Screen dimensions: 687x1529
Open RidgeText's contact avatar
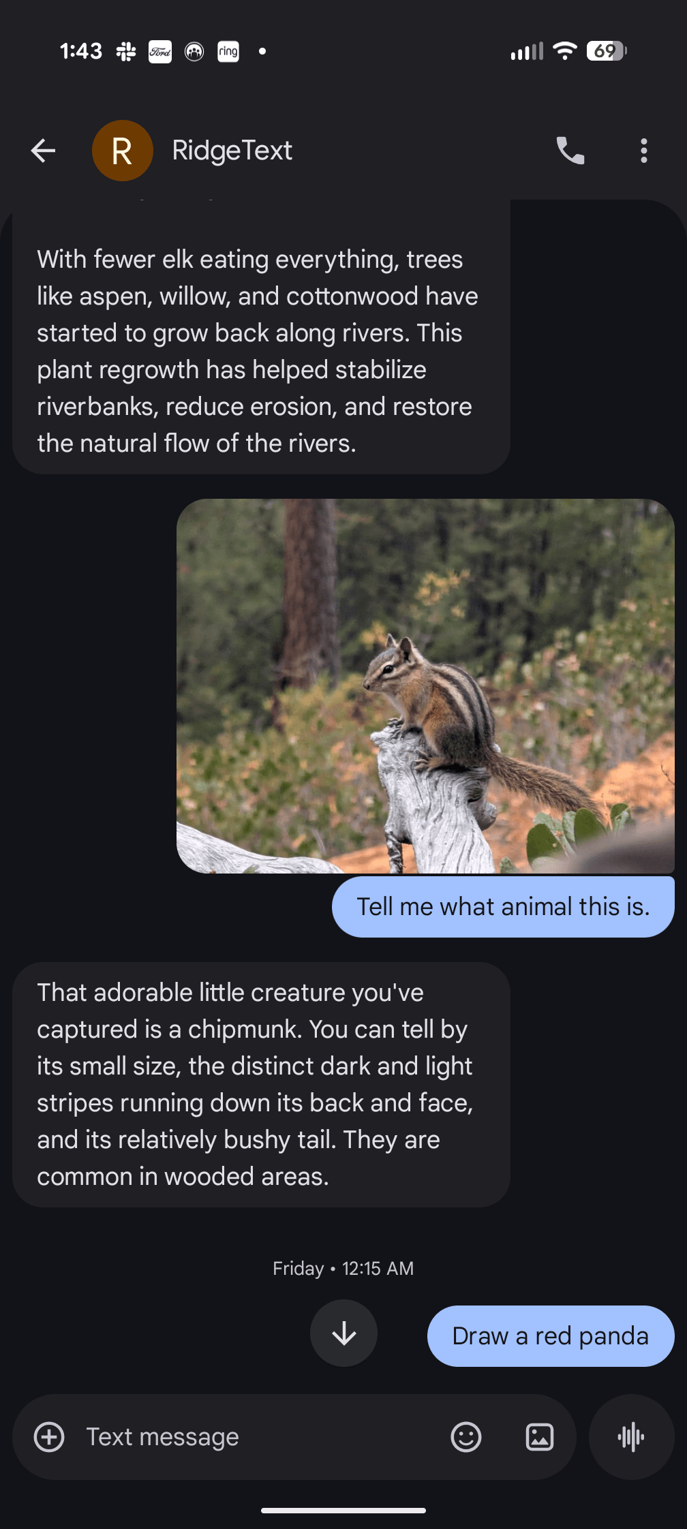coord(123,151)
